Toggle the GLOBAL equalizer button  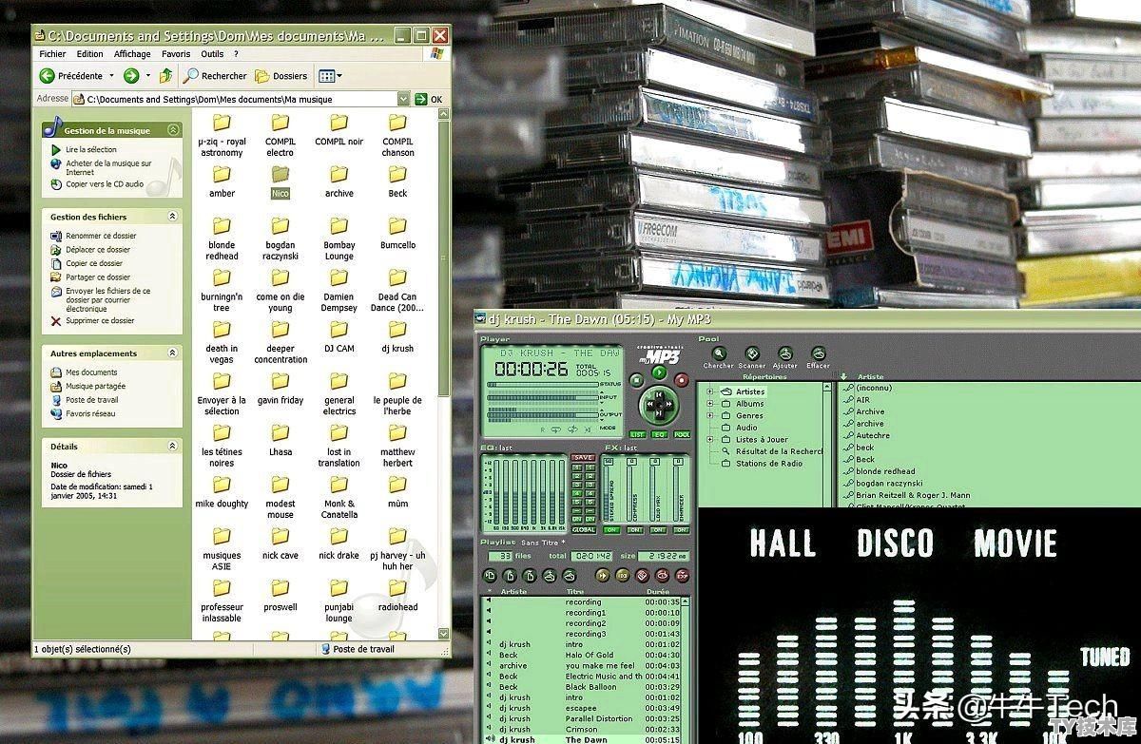[x=584, y=530]
